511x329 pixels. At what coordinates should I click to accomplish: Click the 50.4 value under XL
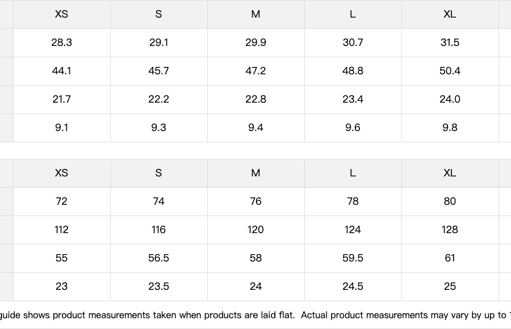click(450, 71)
